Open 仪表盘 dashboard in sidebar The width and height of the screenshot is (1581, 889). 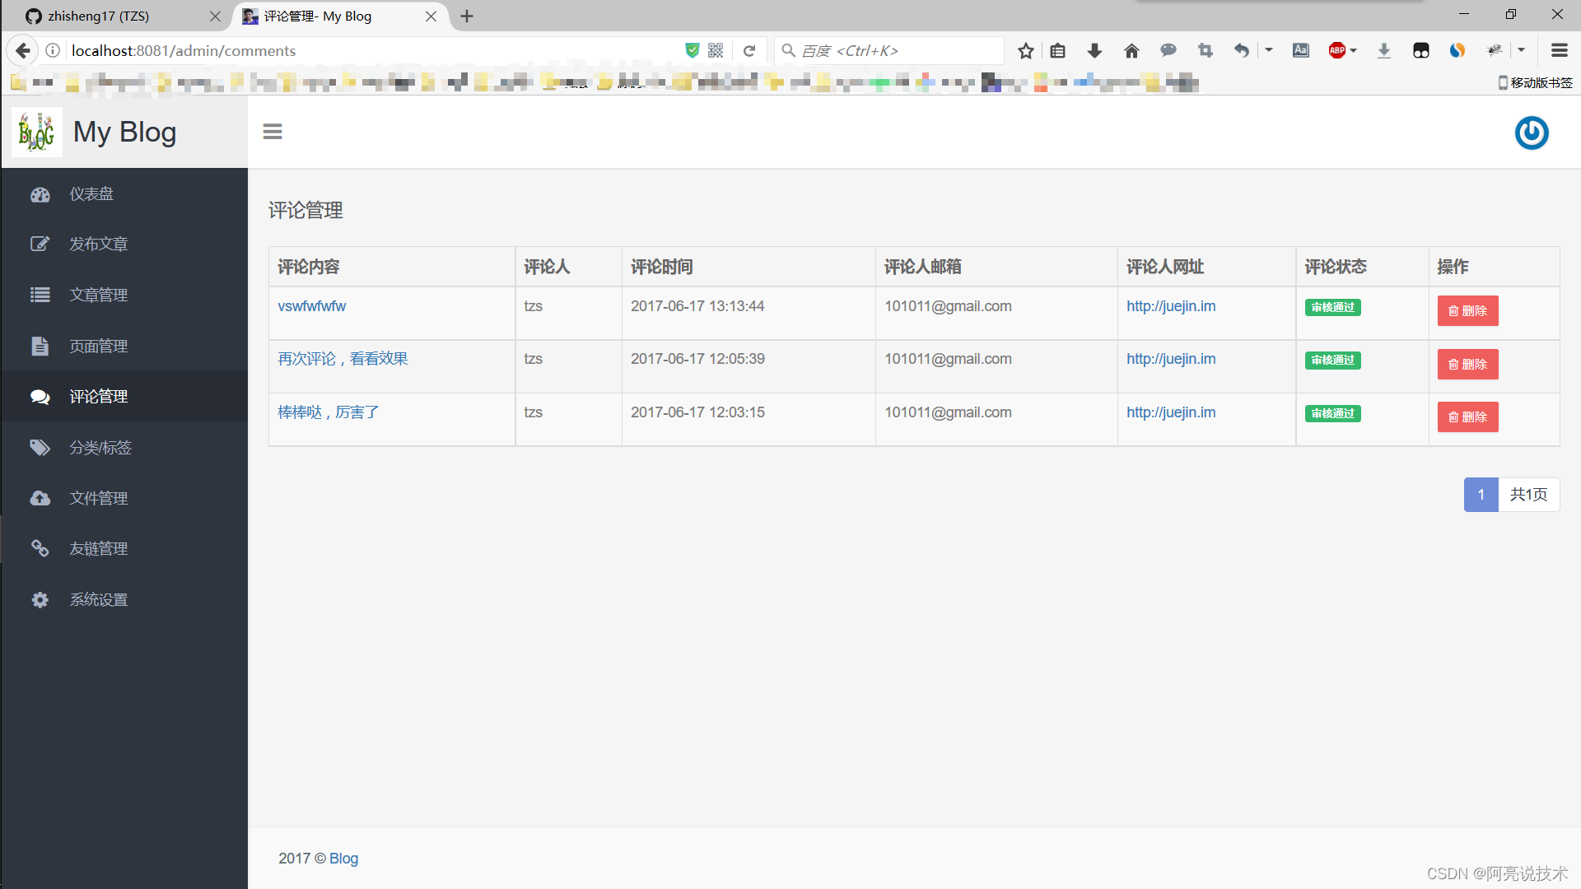pos(91,194)
